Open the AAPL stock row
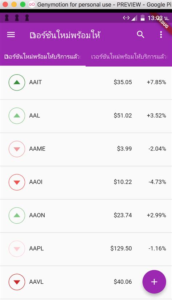The image size is (172, 300). 86,249
